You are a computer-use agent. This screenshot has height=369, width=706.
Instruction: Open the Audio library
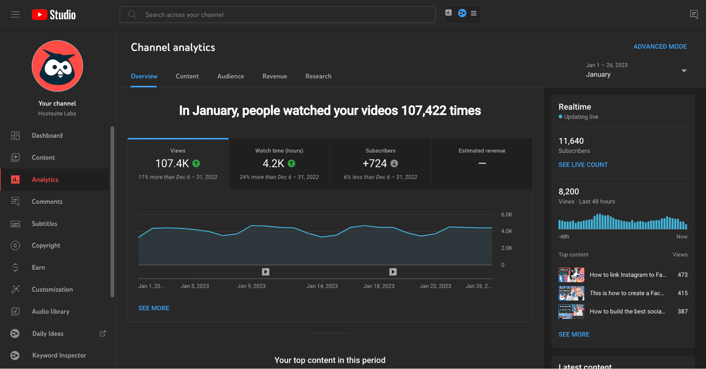(51, 311)
